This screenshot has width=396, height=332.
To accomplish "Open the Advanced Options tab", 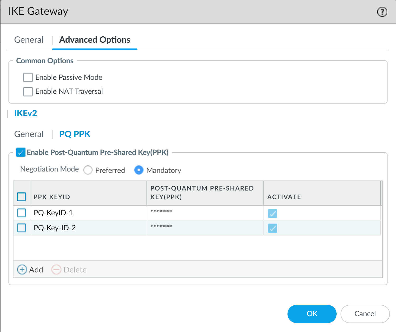I will [x=95, y=40].
